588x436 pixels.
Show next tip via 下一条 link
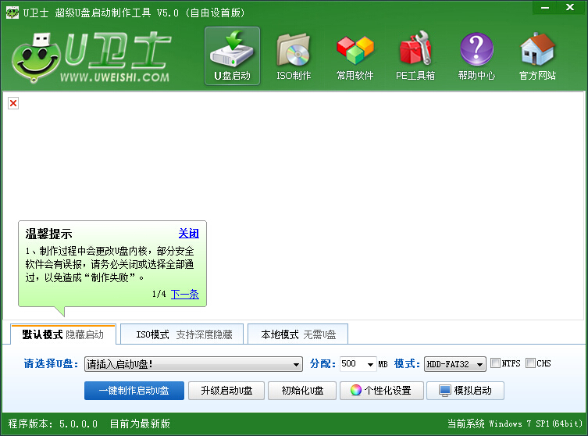pos(185,294)
